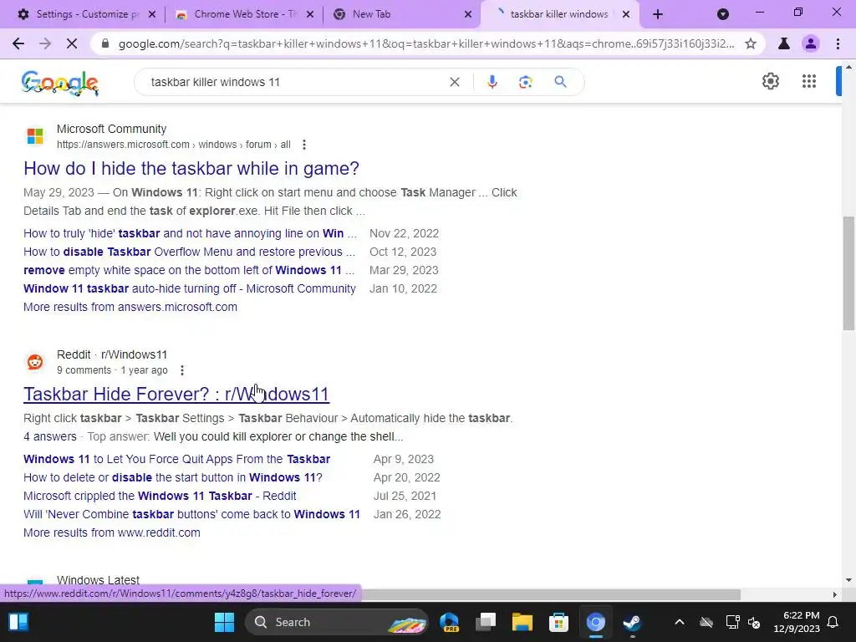
Task: Open Chrome three-dot menu
Action: [x=838, y=43]
